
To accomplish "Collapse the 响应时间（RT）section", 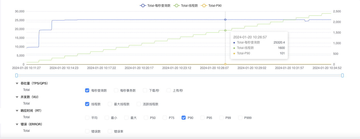I will 17,111.
